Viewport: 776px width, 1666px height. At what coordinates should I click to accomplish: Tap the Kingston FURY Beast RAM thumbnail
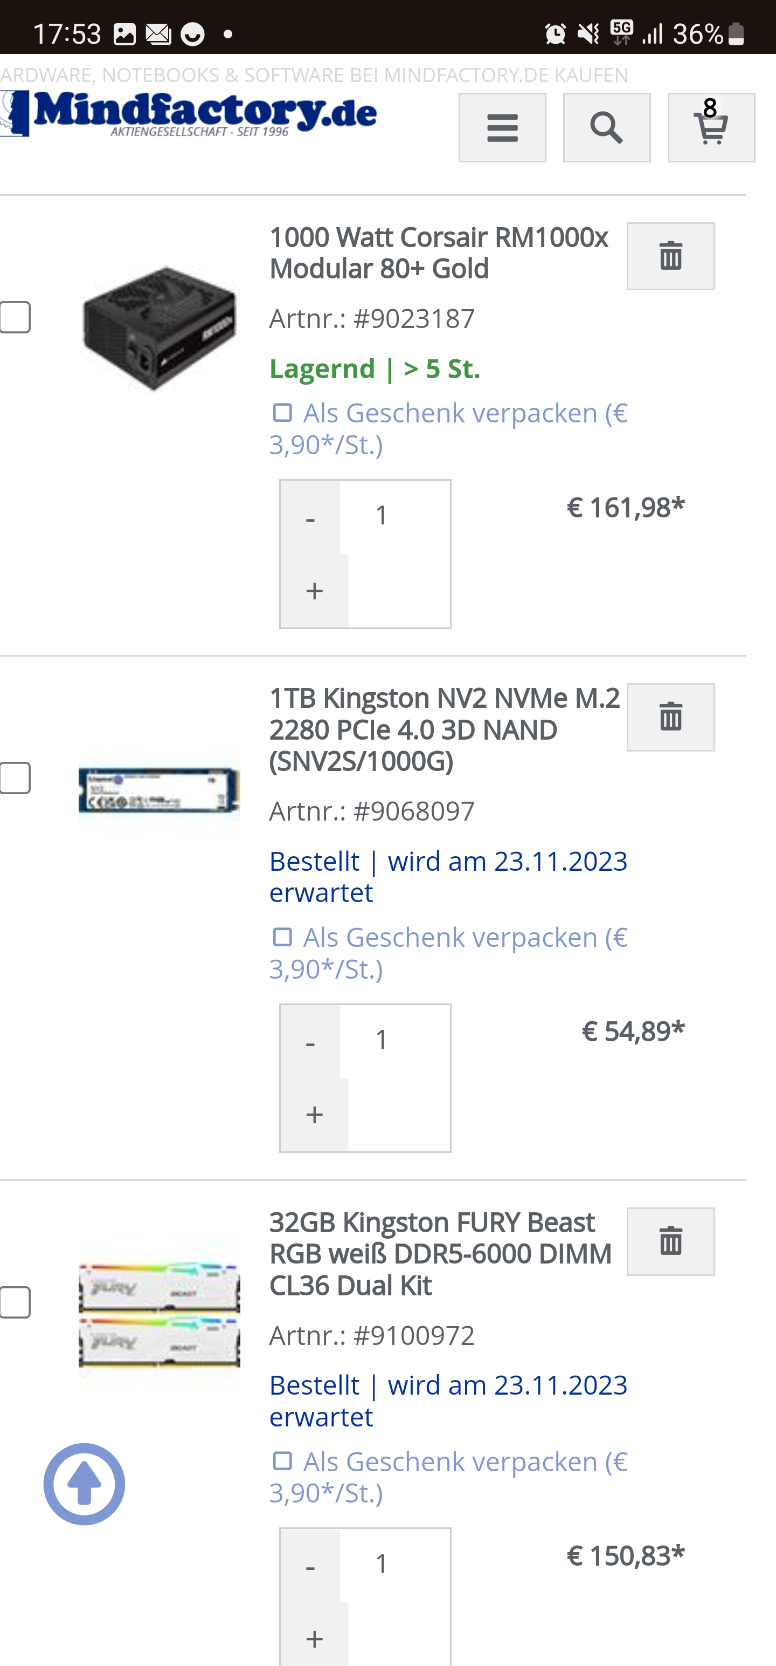[x=159, y=1314]
